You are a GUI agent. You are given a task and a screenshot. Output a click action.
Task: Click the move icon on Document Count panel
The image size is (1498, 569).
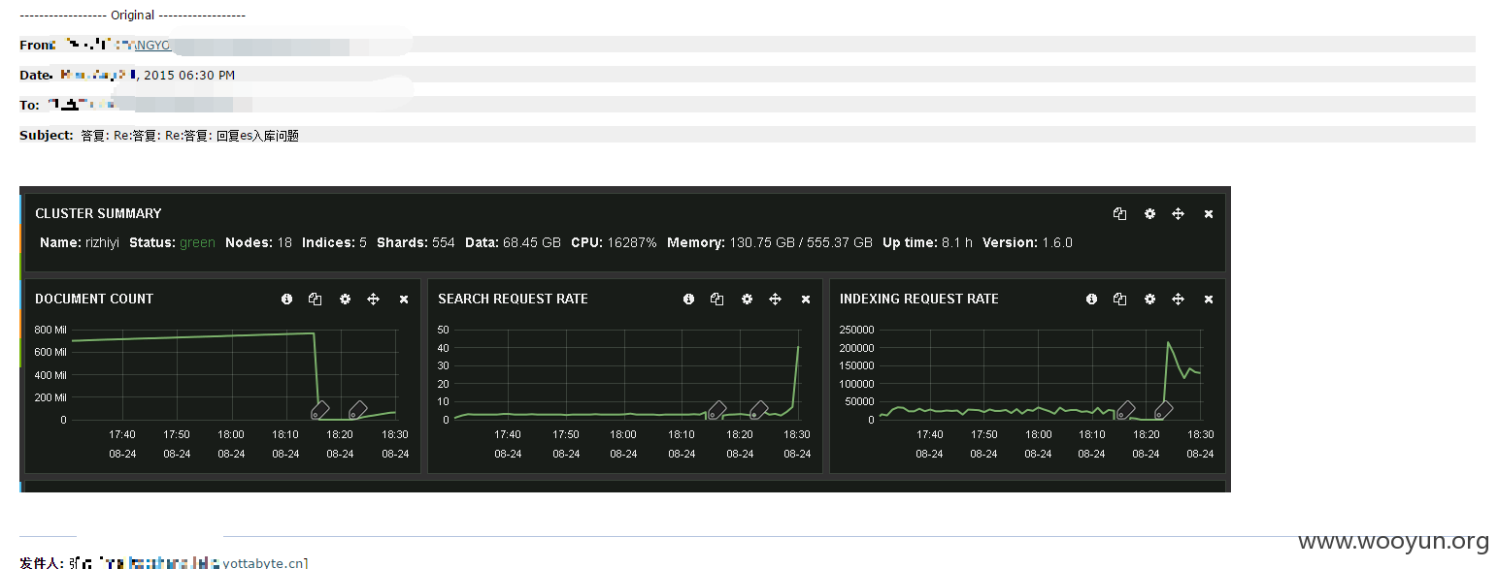373,300
